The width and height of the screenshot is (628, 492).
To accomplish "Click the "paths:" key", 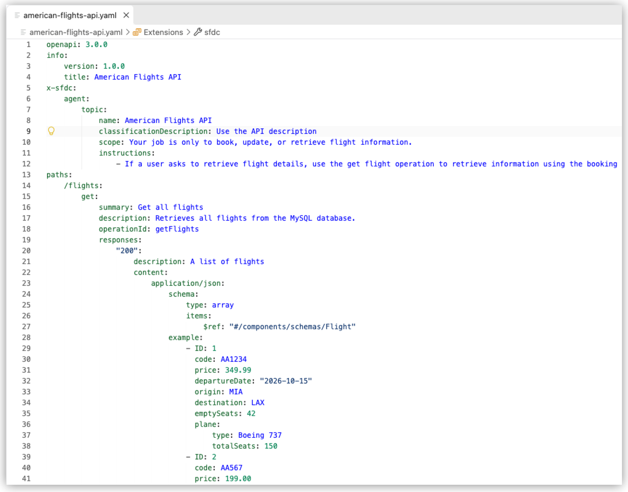I will (59, 175).
